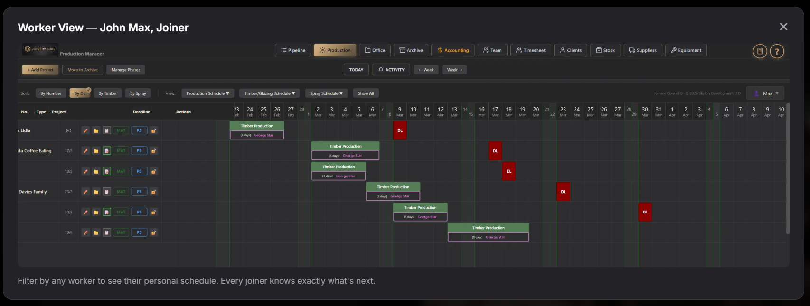Toggle the padlock in the 30/3 row
The height and width of the screenshot is (306, 810).
click(x=154, y=212)
